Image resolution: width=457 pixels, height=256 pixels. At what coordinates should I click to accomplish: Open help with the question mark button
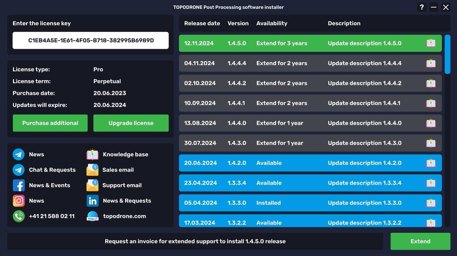[x=422, y=7]
